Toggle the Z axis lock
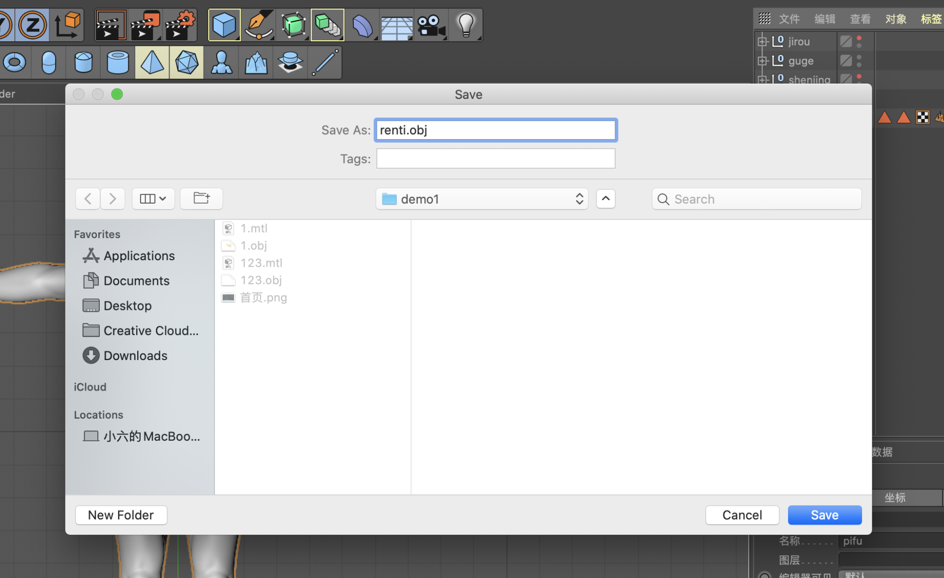 (x=32, y=25)
